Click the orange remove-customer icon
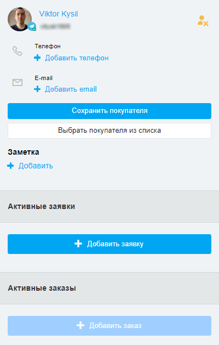The image size is (219, 345). (x=203, y=21)
